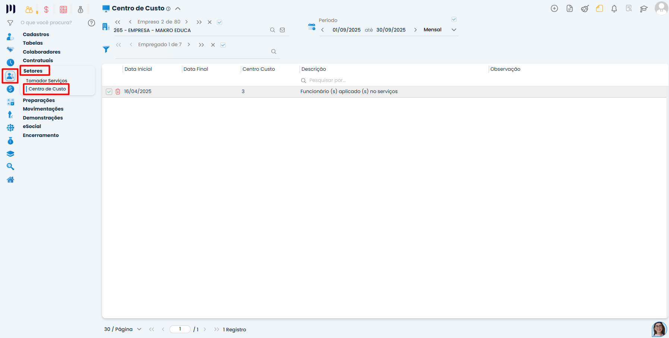Open the Mensal period dropdown
The height and width of the screenshot is (338, 669).
tap(454, 30)
